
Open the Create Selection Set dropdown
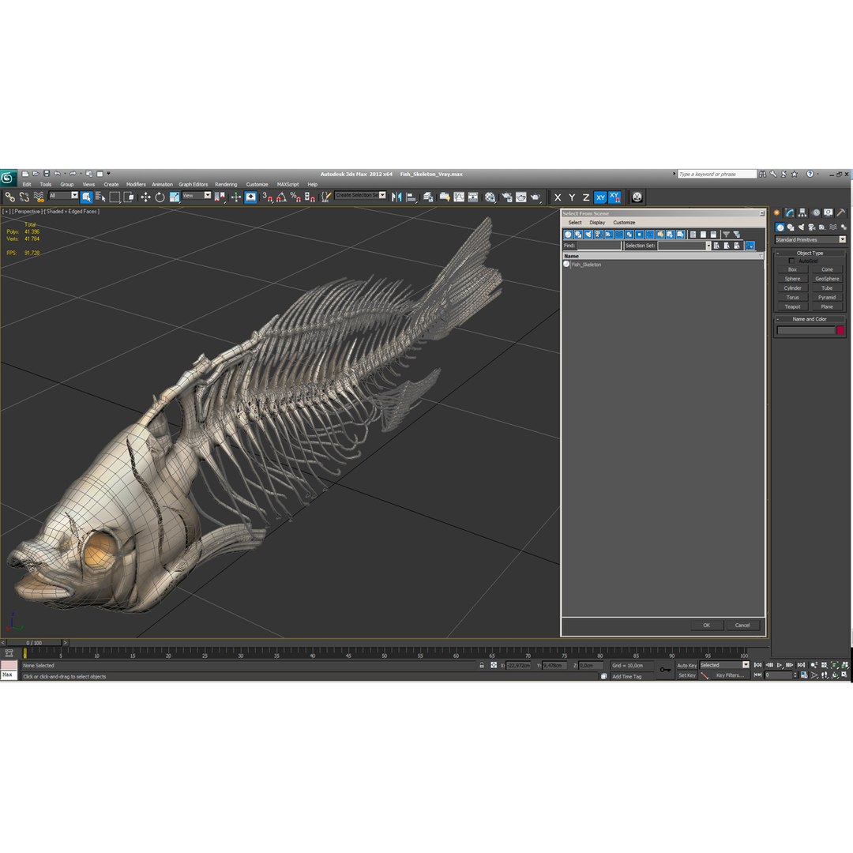pyautogui.click(x=382, y=195)
